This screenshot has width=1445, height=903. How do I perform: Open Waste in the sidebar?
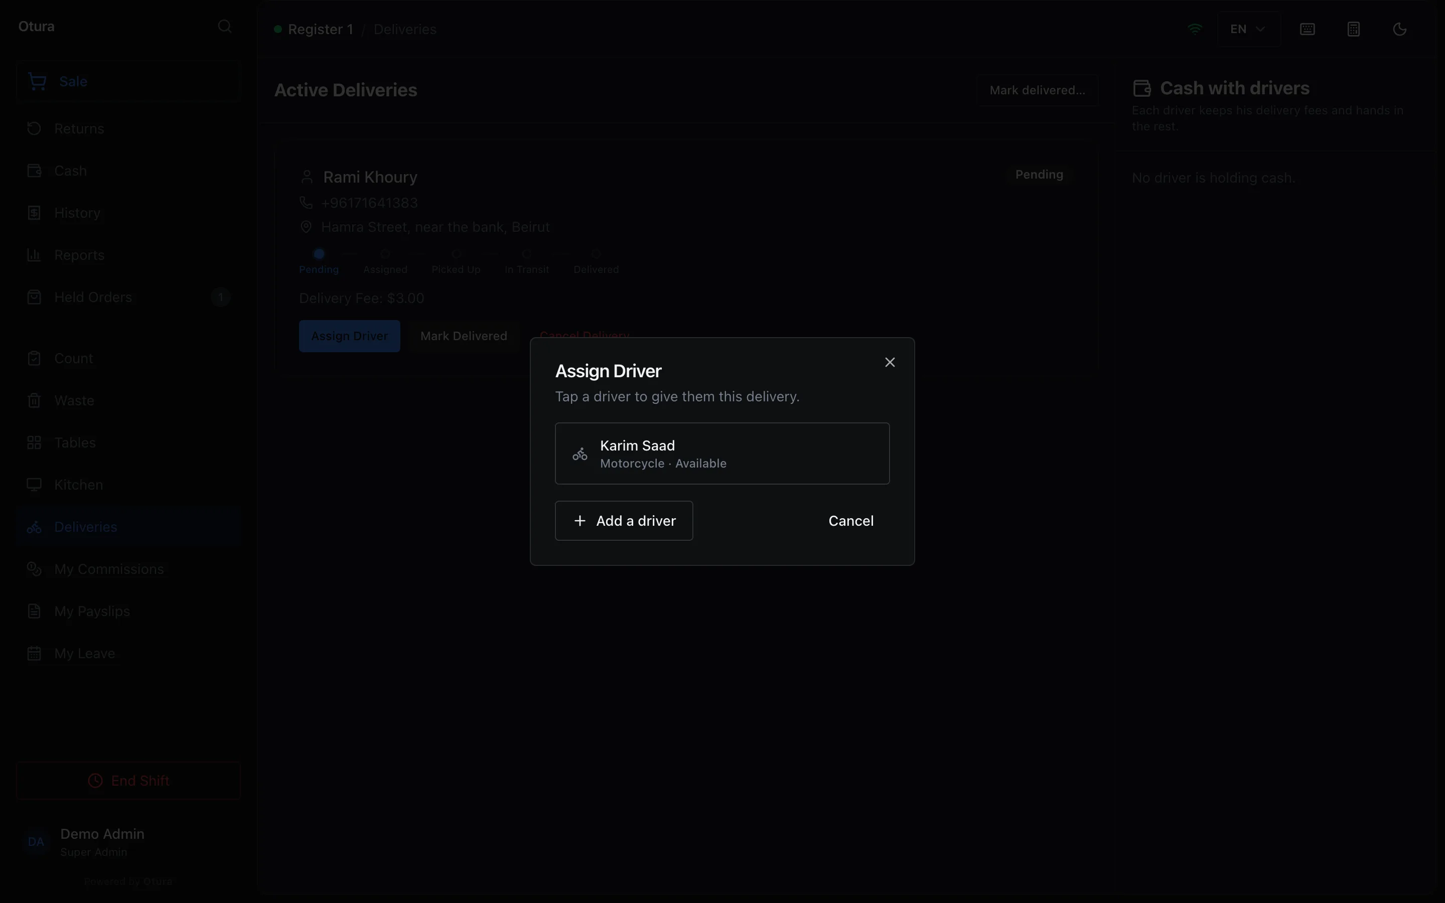pos(128,401)
